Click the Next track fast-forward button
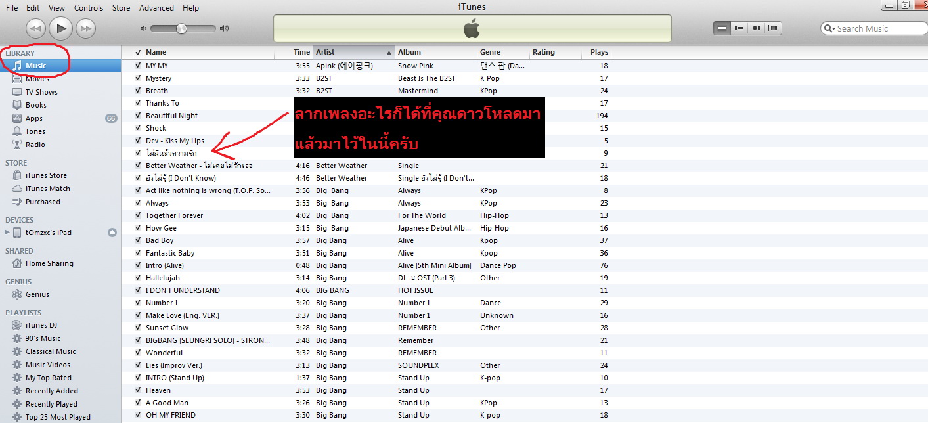The height and width of the screenshot is (423, 928). pyautogui.click(x=85, y=28)
